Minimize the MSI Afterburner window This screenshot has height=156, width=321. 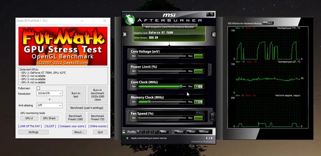208,14
